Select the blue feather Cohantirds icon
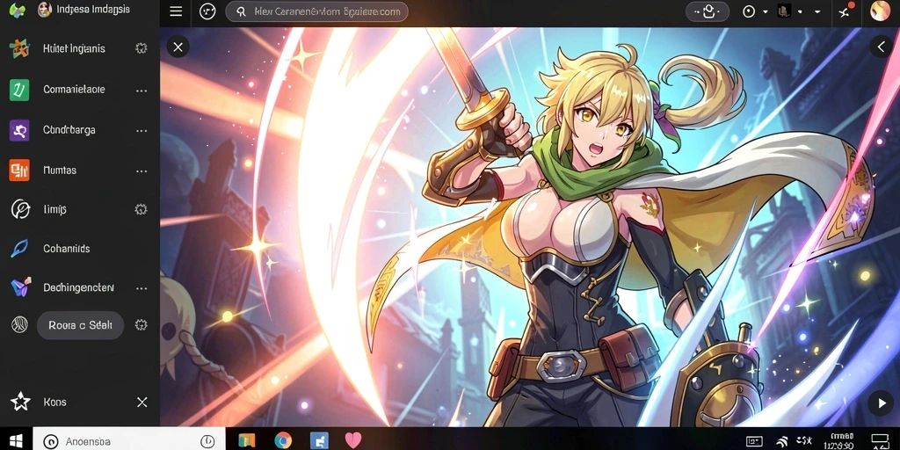Viewport: 900px width, 450px height. click(x=19, y=249)
